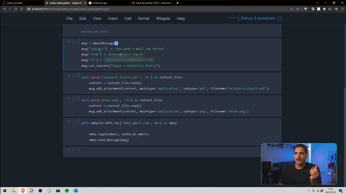Screen dimensions: 346x194
Task: Open the green Spotify taskbar icon
Action: coord(67,190)
